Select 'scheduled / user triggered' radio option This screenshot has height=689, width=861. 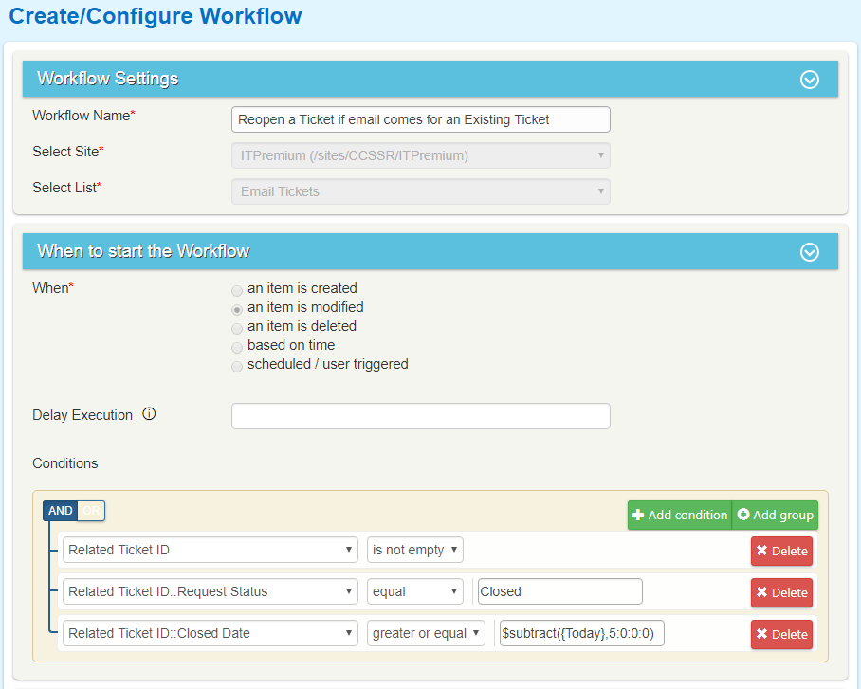[x=237, y=366]
